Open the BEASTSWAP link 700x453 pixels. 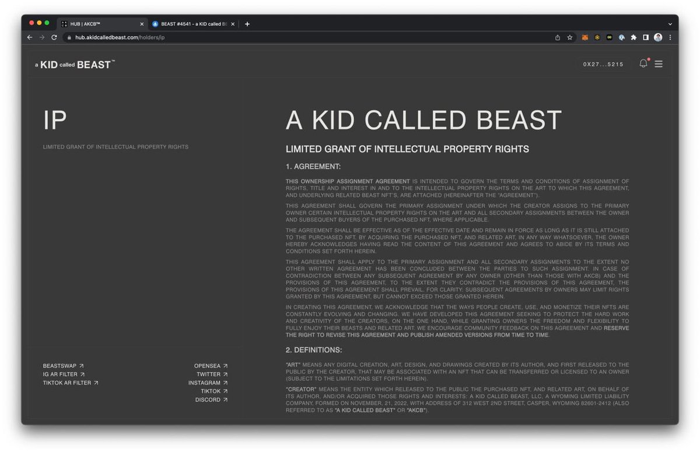coord(63,366)
